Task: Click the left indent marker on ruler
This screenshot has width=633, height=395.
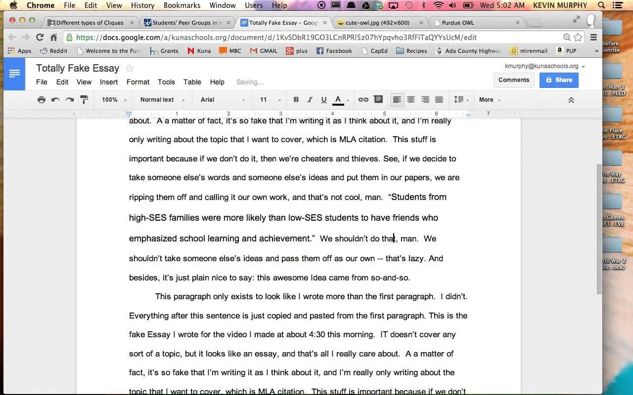Action: point(129,114)
